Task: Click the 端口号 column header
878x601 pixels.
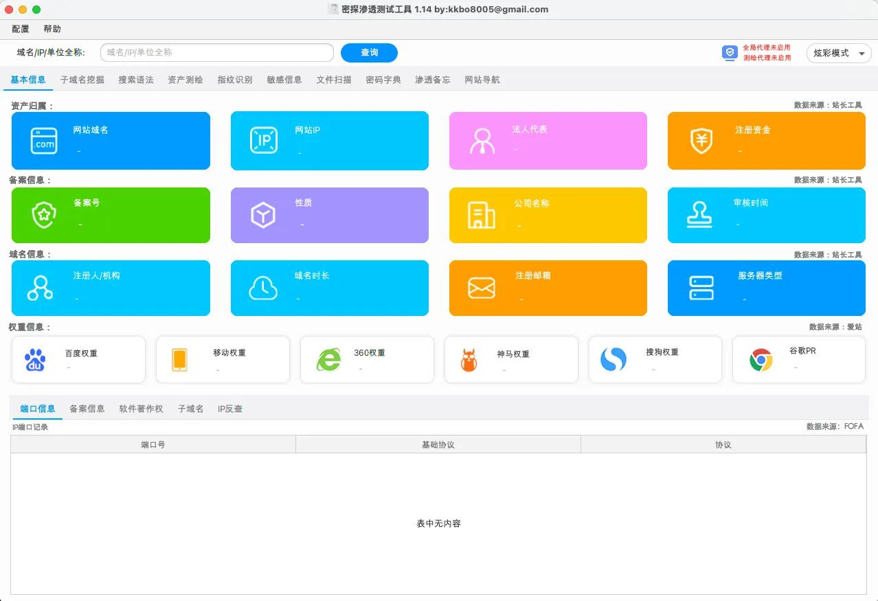Action: pos(153,444)
